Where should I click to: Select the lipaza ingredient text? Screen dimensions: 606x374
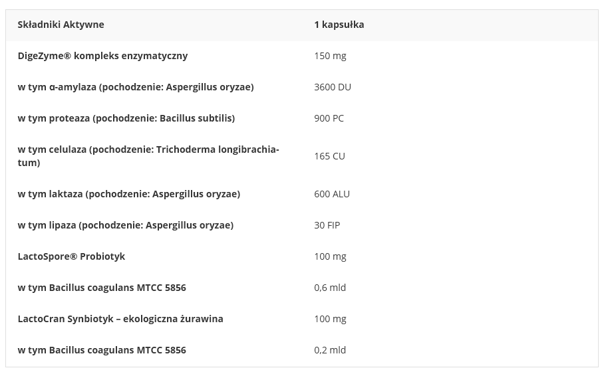coord(125,225)
